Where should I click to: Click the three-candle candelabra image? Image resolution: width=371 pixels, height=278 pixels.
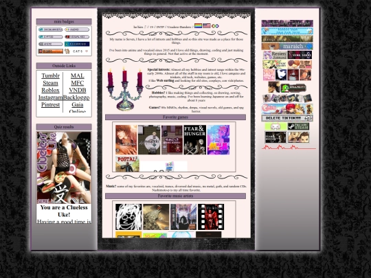tap(125, 89)
